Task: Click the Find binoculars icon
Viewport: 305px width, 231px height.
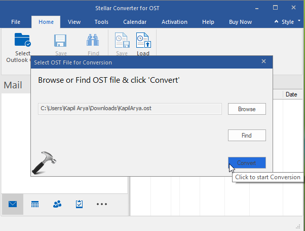Action: tap(93, 40)
